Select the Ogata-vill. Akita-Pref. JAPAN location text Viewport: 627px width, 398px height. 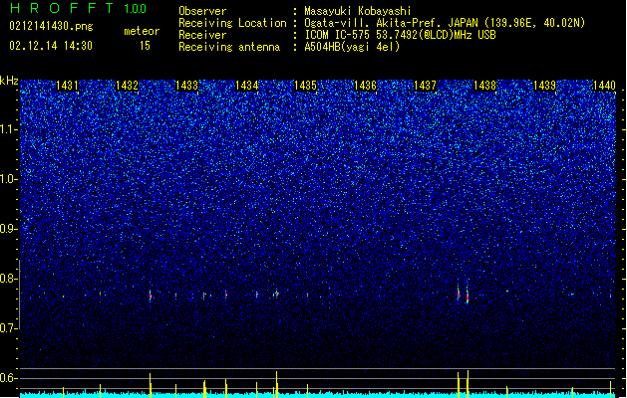(445, 23)
